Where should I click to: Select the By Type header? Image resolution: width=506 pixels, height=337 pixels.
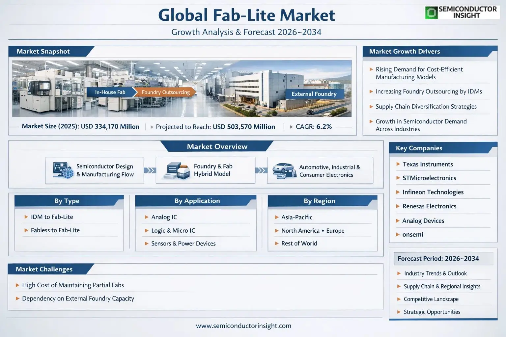click(69, 201)
